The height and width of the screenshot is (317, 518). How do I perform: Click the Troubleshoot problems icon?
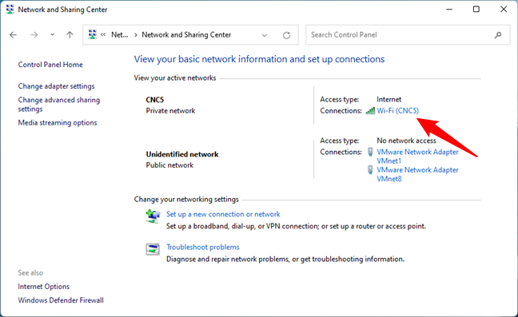click(153, 249)
